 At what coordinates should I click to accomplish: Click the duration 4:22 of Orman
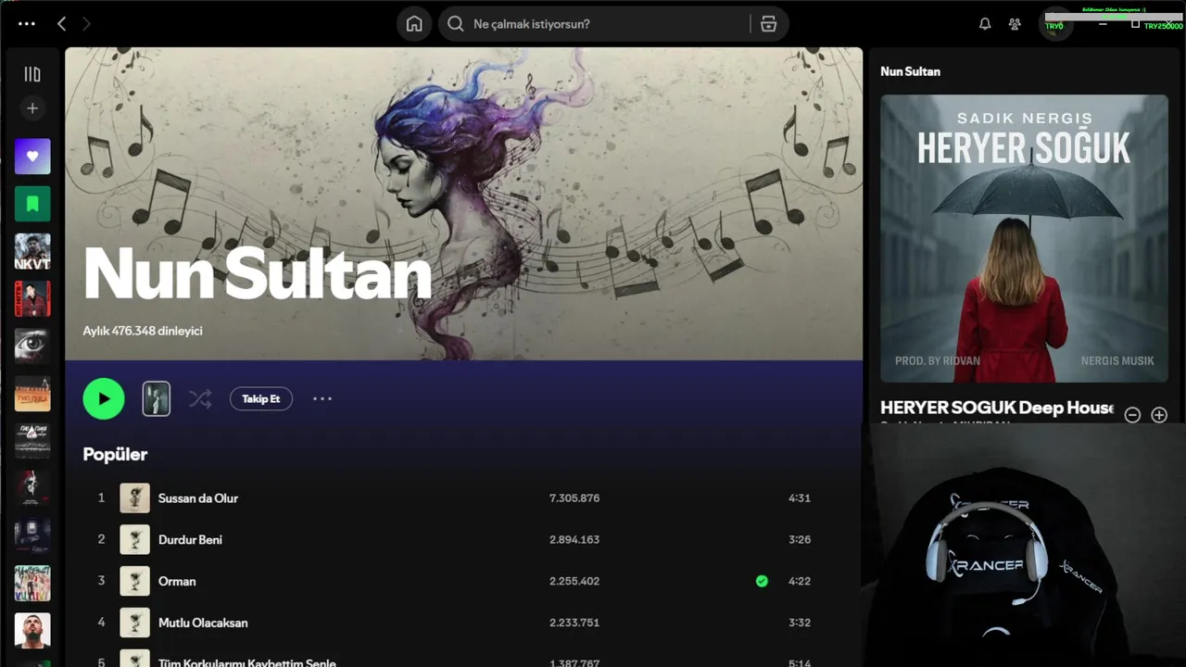point(800,582)
